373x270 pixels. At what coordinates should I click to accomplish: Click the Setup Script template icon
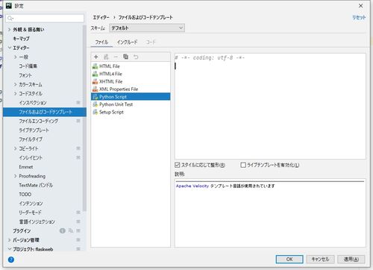coord(95,112)
